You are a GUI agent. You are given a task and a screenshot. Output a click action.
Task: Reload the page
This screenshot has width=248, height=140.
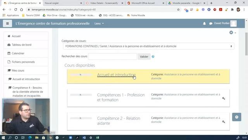[15, 9]
